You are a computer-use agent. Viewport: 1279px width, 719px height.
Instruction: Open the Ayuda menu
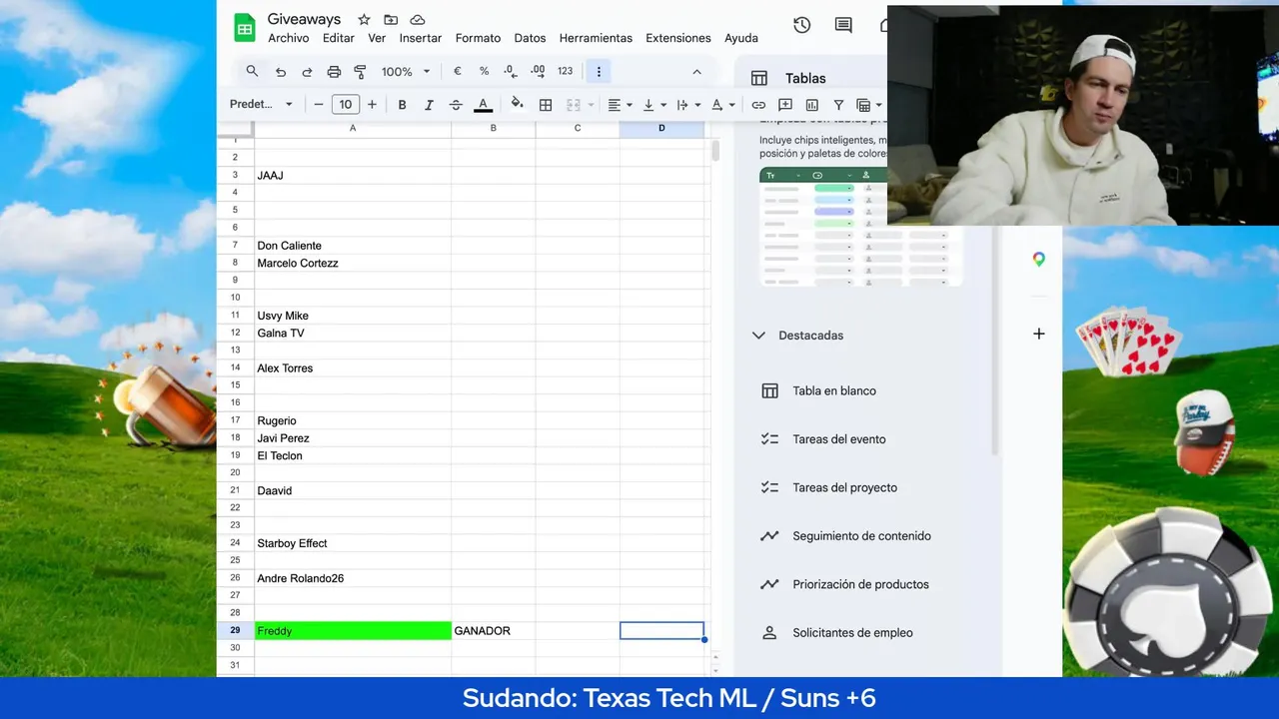click(x=741, y=38)
